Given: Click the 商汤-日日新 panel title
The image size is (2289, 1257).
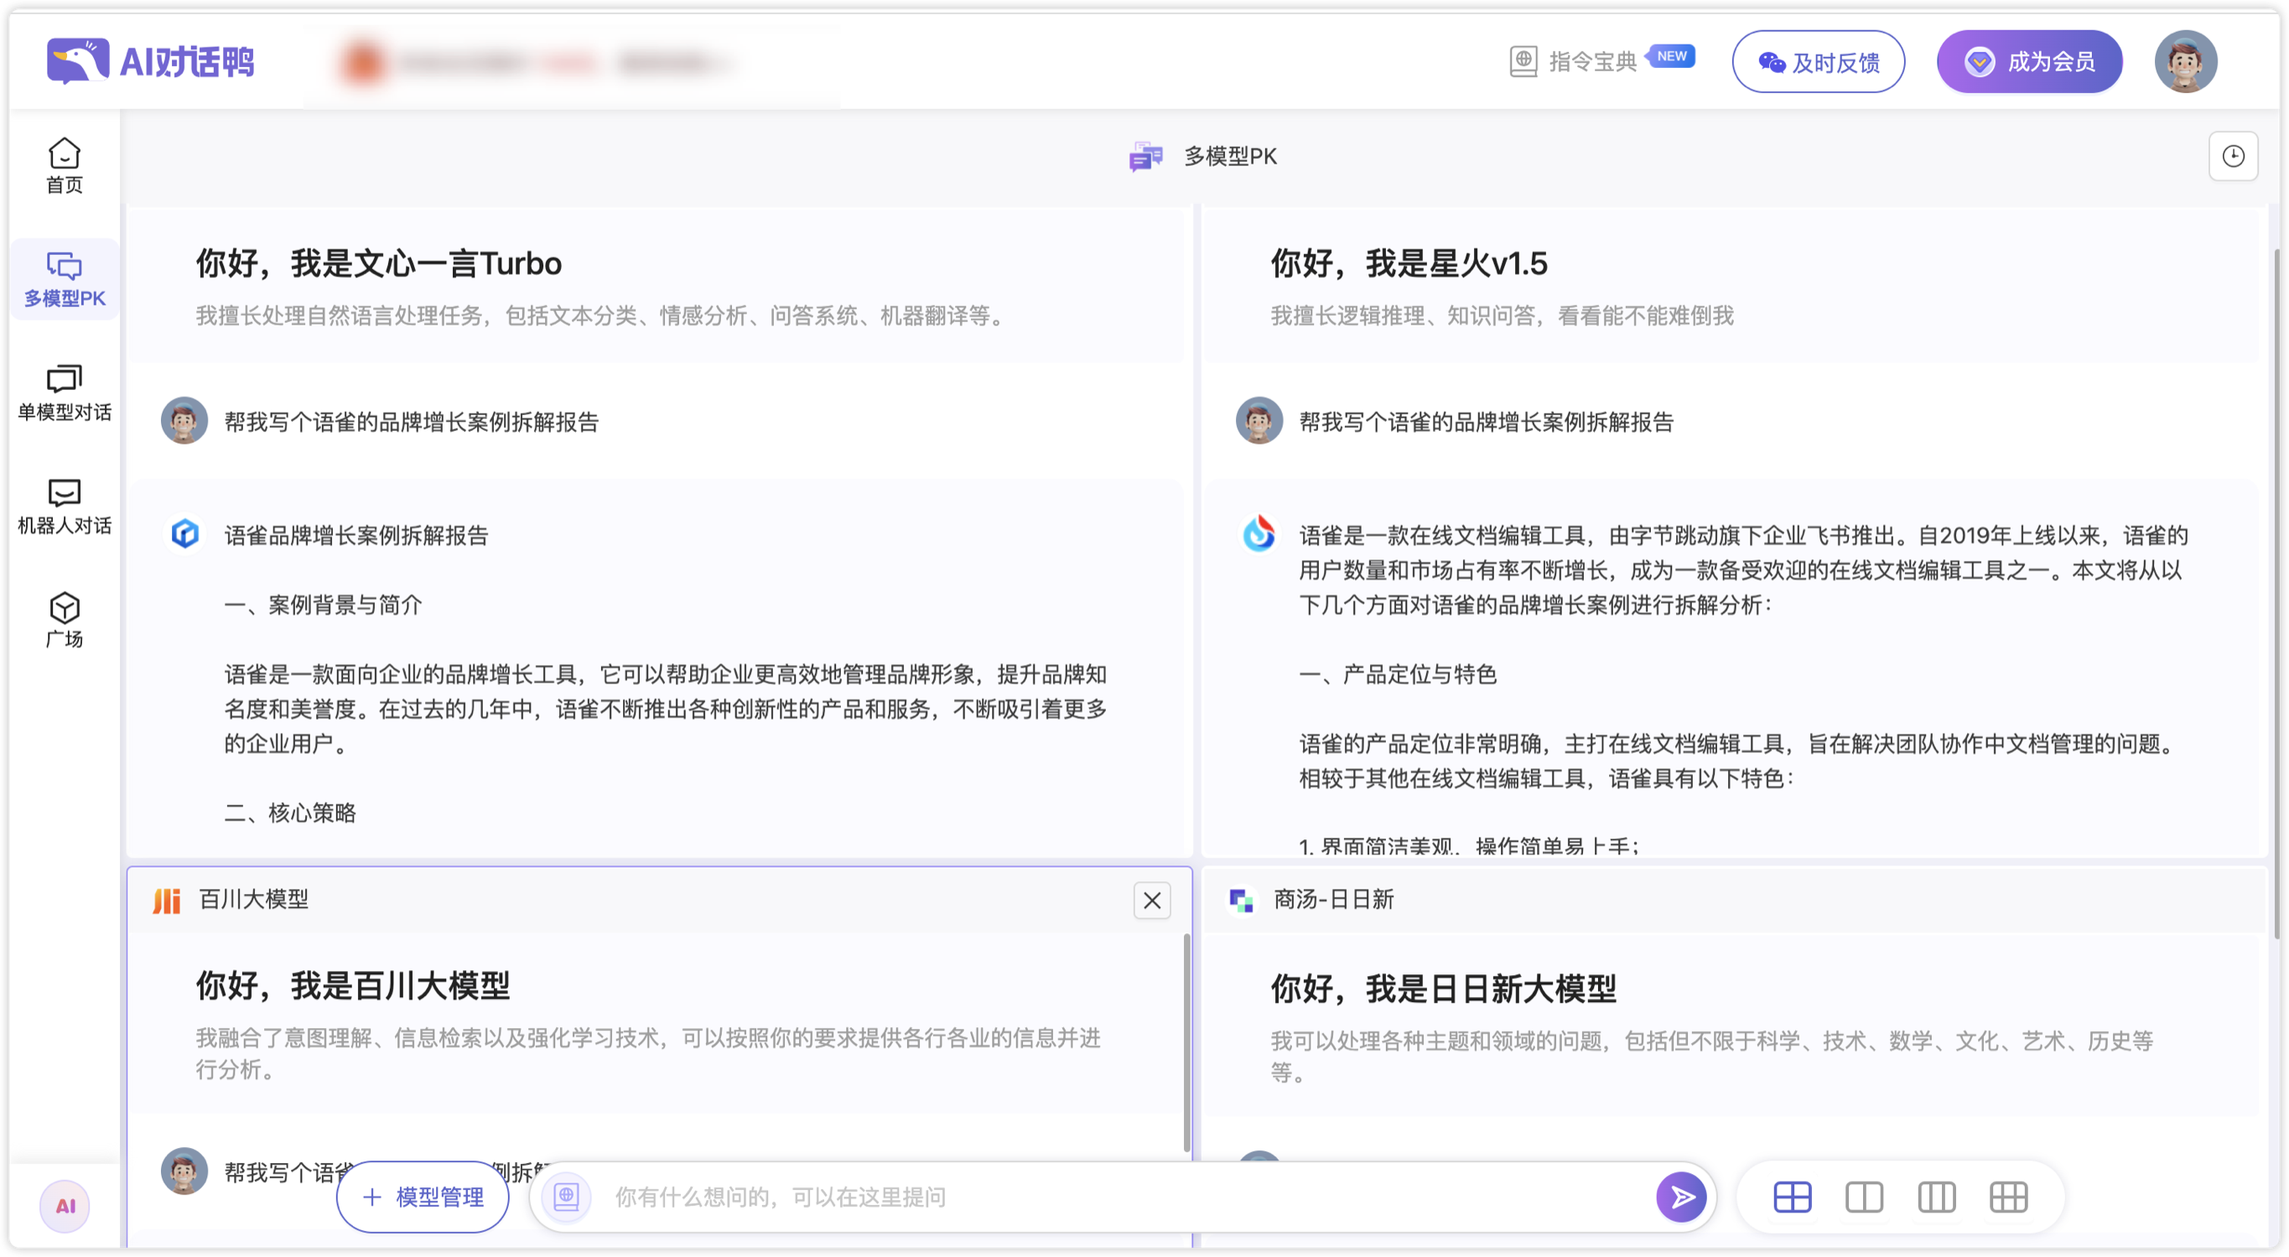Looking at the screenshot, I should point(1334,900).
